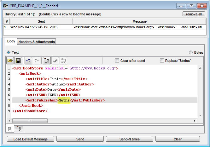This screenshot has height=147, width=210.
Task: Click the xmlns:ns1 attribute on line 1
Action: pyautogui.click(x=55, y=68)
